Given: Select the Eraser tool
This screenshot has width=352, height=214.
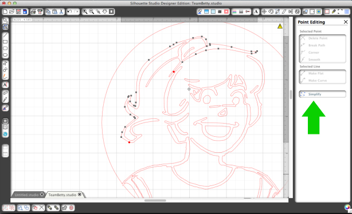Looking at the screenshot, I should [x=5, y=93].
